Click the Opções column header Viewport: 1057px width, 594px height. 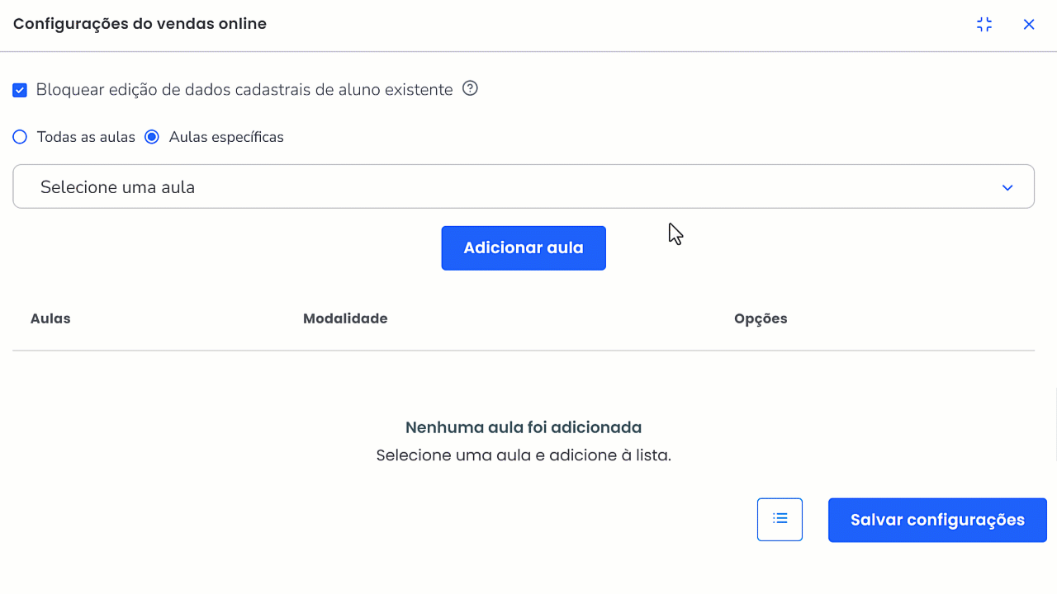pyautogui.click(x=761, y=318)
